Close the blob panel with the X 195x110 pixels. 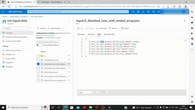[x=185, y=21]
